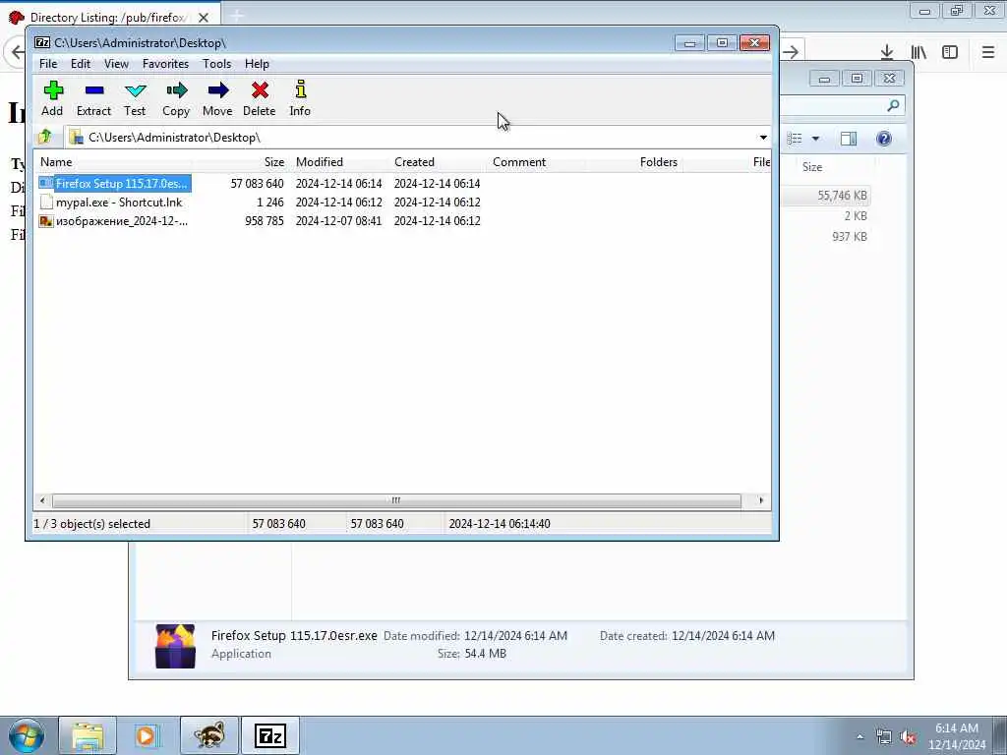Image resolution: width=1007 pixels, height=755 pixels.
Task: Click Explorer help question mark icon
Action: (884, 139)
